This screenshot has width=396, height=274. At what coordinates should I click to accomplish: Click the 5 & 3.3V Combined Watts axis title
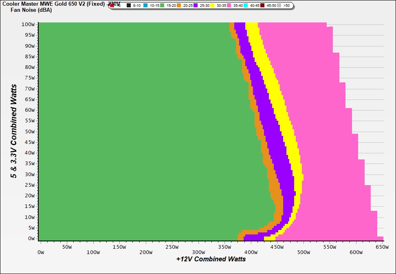(14, 131)
